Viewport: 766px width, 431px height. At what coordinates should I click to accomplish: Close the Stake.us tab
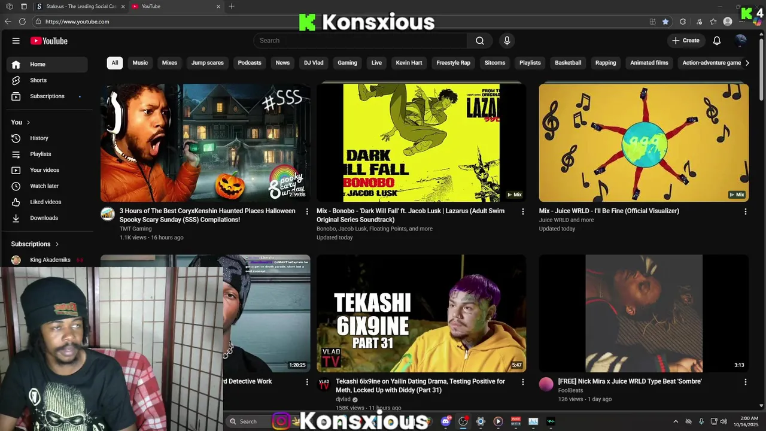pos(123,7)
